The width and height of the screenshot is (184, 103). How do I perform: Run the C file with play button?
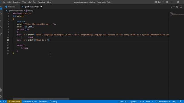(x=172, y=7)
